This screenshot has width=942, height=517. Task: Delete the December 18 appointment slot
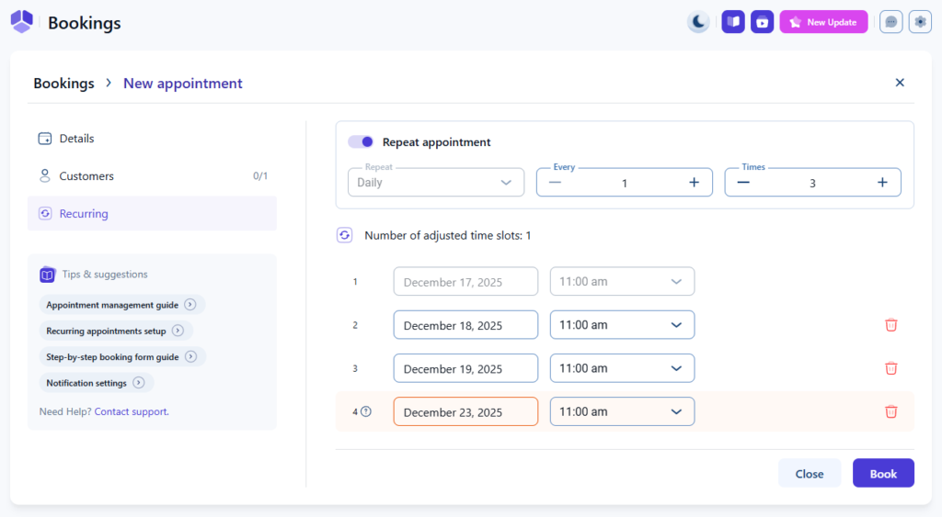point(890,325)
